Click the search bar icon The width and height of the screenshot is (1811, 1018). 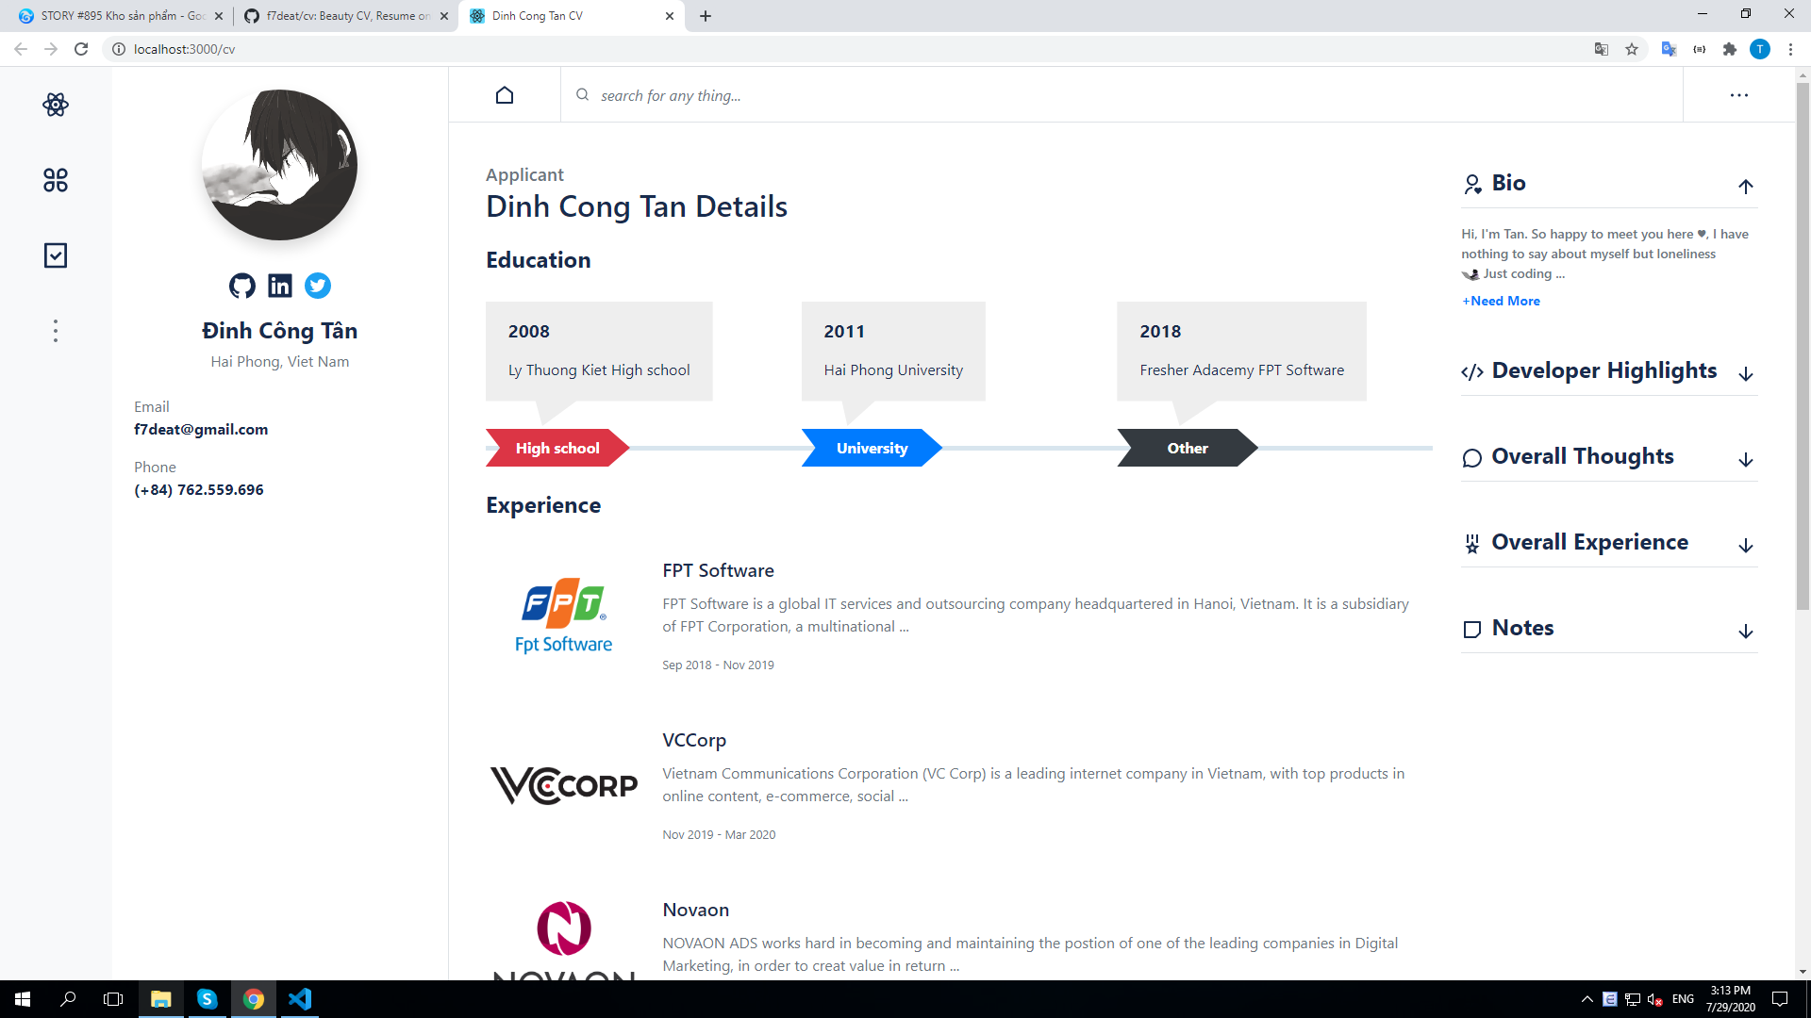click(582, 96)
